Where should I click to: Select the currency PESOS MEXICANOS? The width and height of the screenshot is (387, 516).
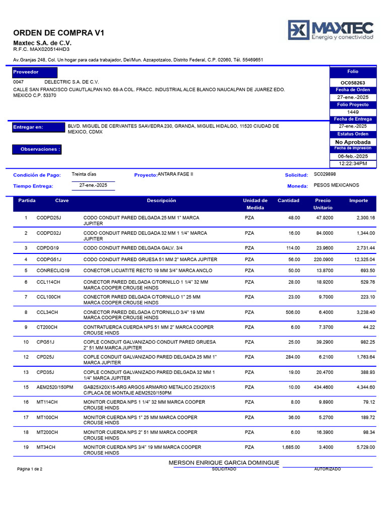point(336,185)
